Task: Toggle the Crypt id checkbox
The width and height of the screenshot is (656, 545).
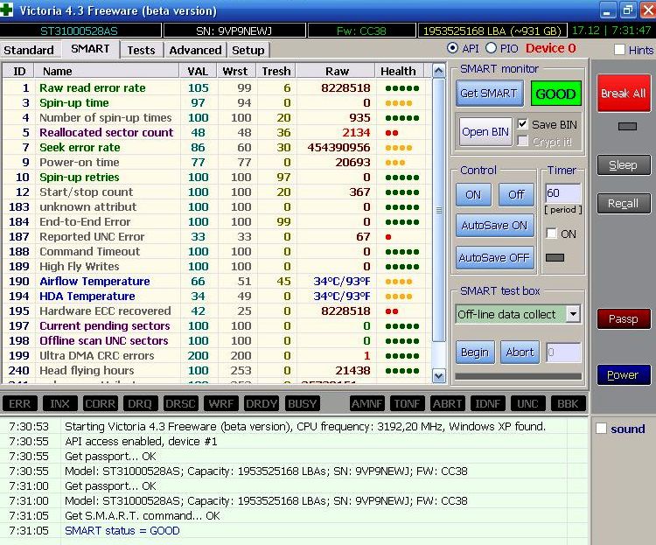Action: [522, 141]
